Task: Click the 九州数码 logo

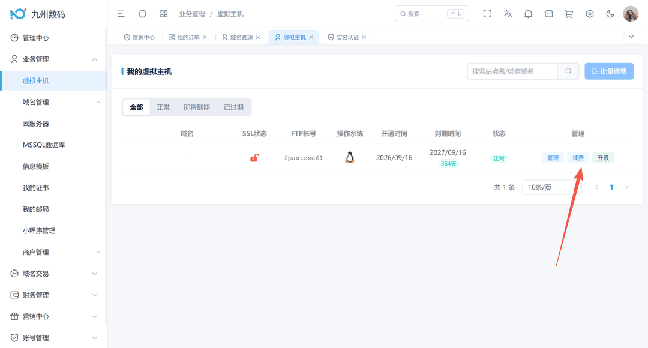Action: (37, 14)
